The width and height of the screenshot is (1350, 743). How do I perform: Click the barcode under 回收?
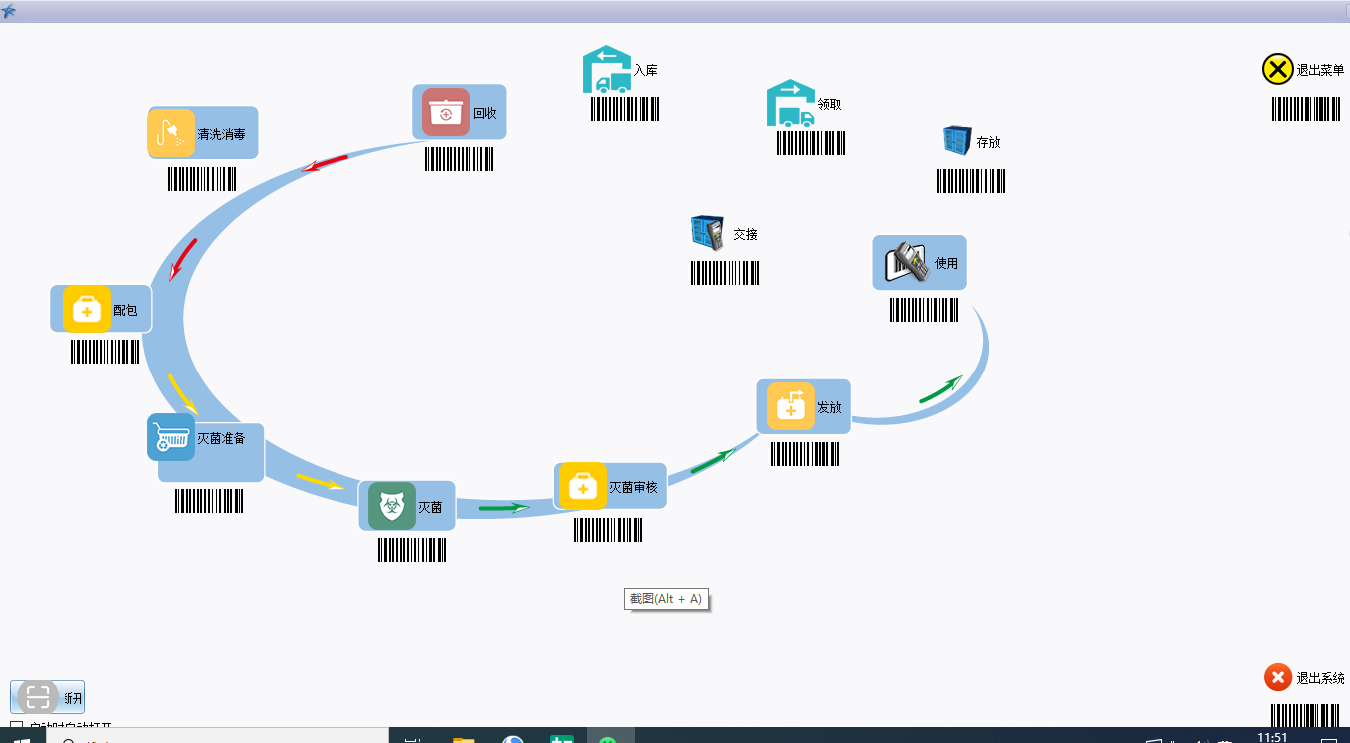point(458,159)
